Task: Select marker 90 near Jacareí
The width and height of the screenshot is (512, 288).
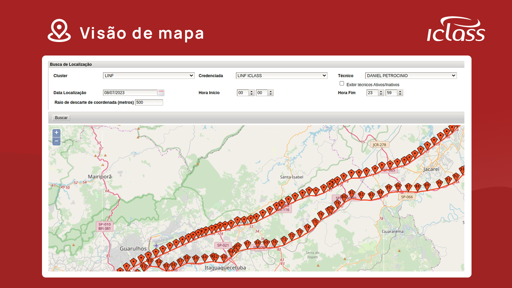Action: click(439, 183)
